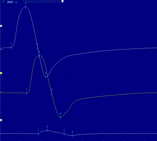Image resolution: width=157 pixels, height=141 pixels.
Task: Pick marker 3 on the top white trace
Action: click(37, 47)
